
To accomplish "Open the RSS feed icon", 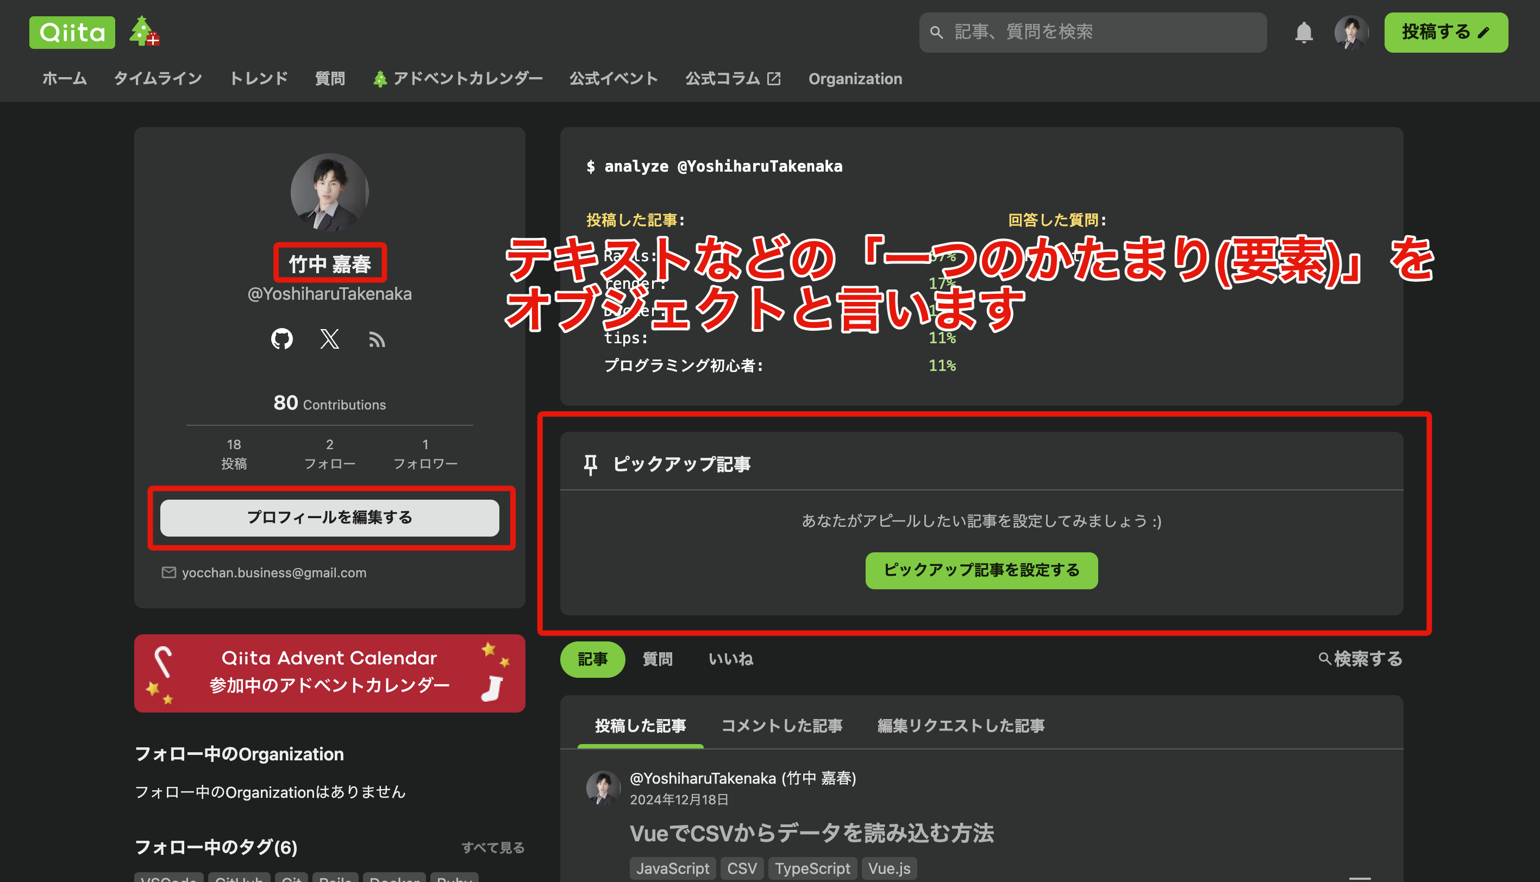I will pos(377,339).
